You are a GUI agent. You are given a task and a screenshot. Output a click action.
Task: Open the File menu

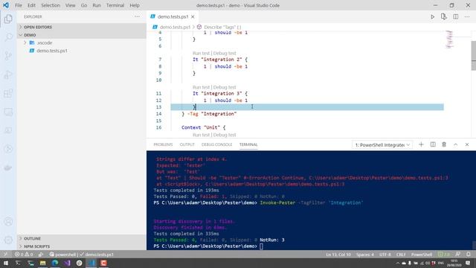tap(19, 5)
